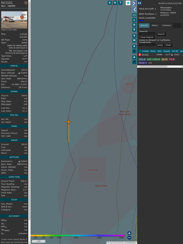
Task: Close the NCG01 aircraft info panel
Action: click(x=26, y=3)
